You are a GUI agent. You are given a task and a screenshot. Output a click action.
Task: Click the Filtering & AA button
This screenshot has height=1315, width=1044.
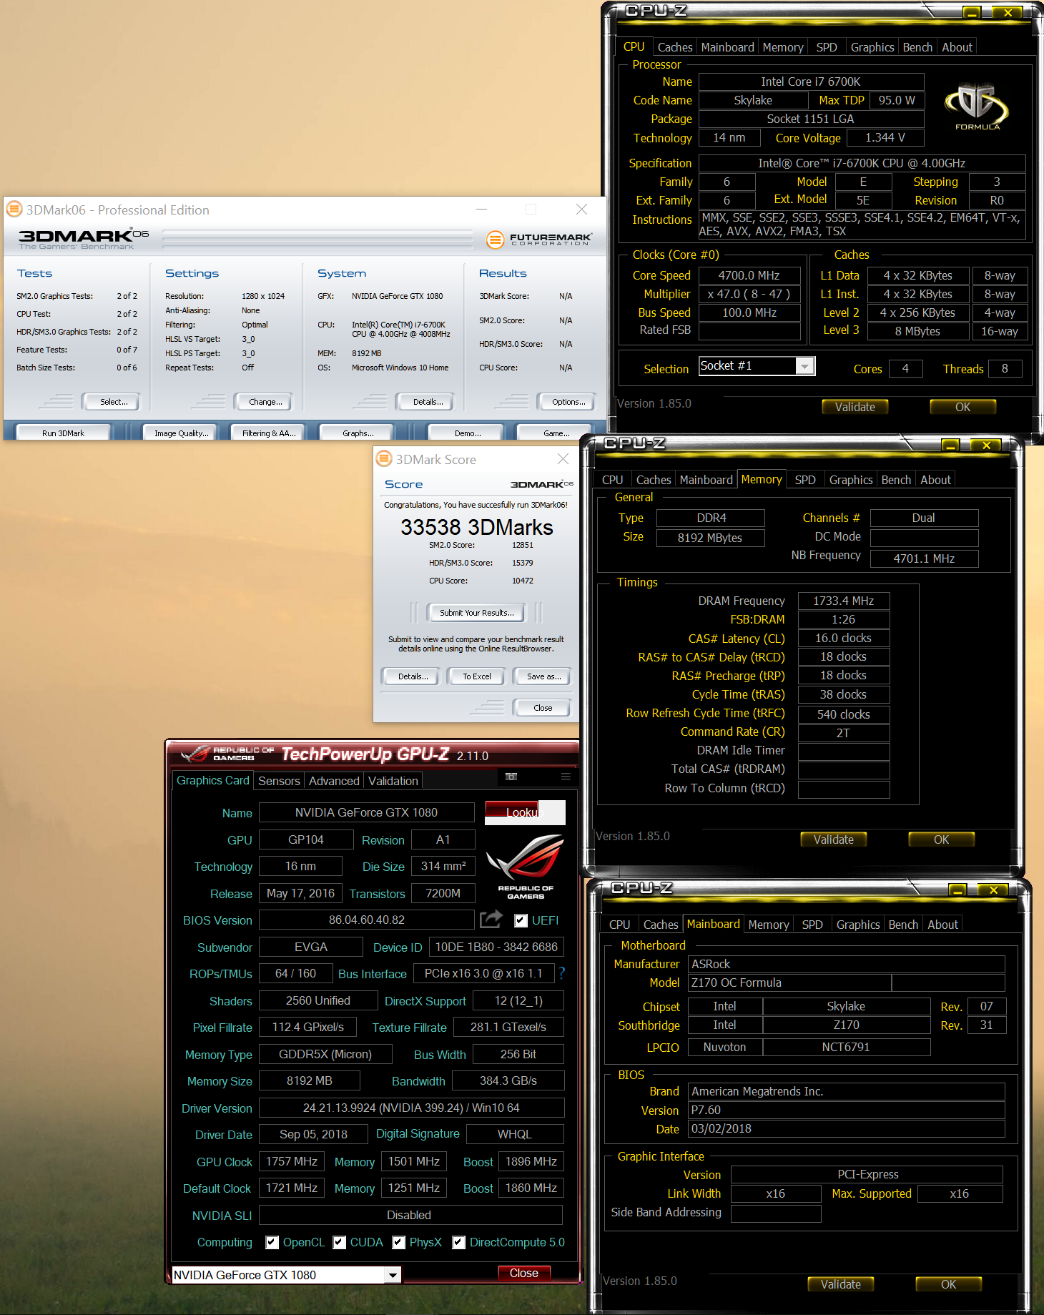point(269,433)
